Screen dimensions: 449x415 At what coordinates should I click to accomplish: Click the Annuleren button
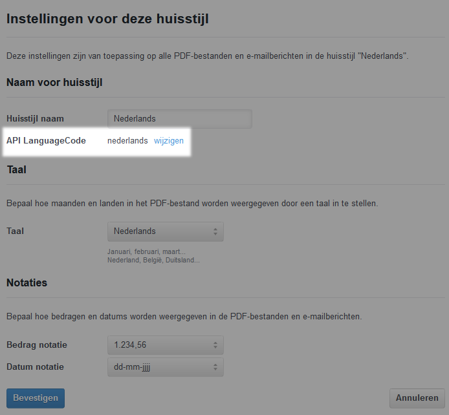[x=418, y=398]
